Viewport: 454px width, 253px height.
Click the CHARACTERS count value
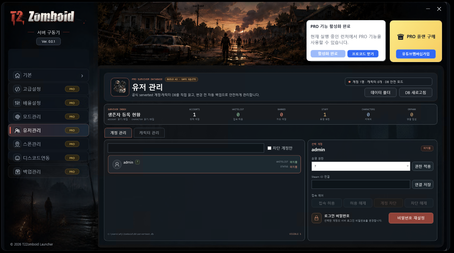[368, 115]
